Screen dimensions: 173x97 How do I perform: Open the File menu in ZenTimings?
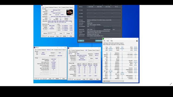[104, 41]
